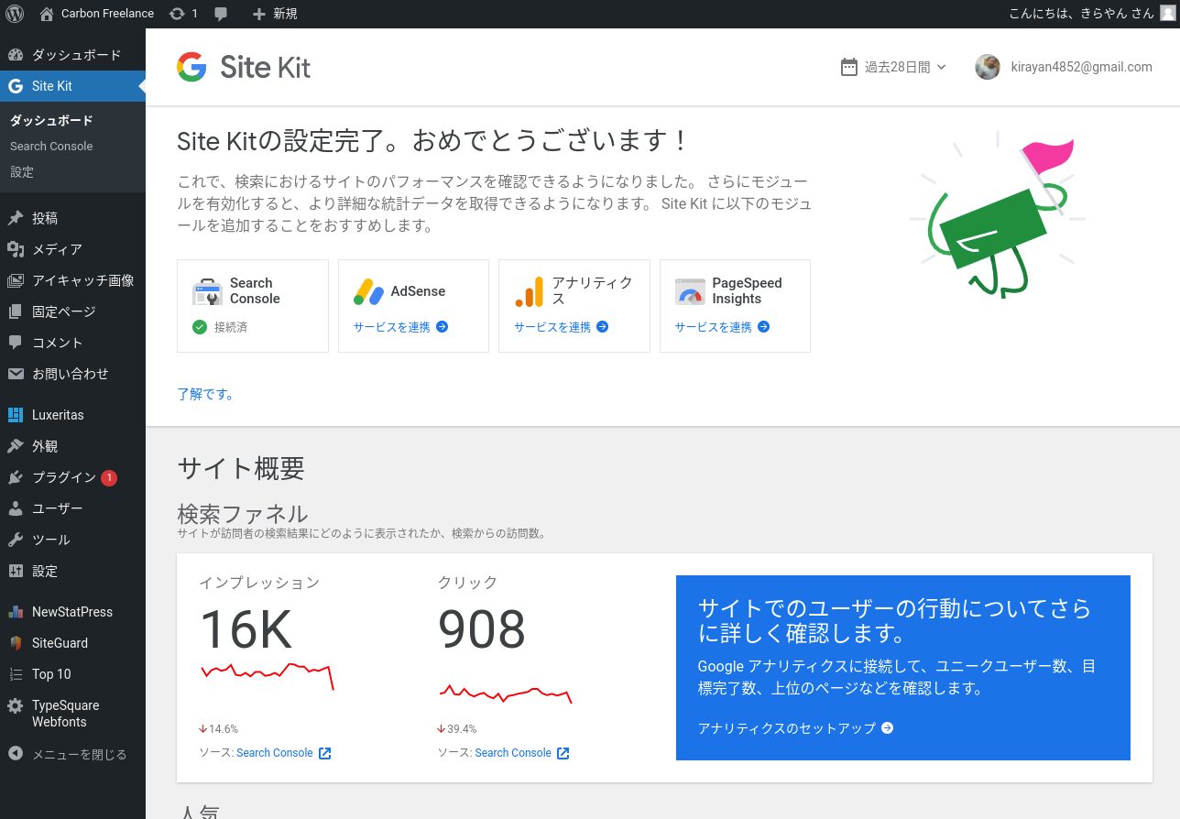Click the Top 10 list icon
The height and width of the screenshot is (819, 1180).
pos(16,674)
